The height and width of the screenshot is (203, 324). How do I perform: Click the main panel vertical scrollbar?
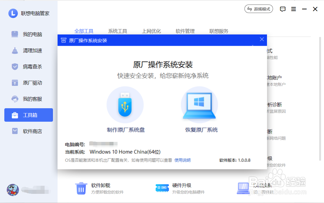[x=320, y=99]
